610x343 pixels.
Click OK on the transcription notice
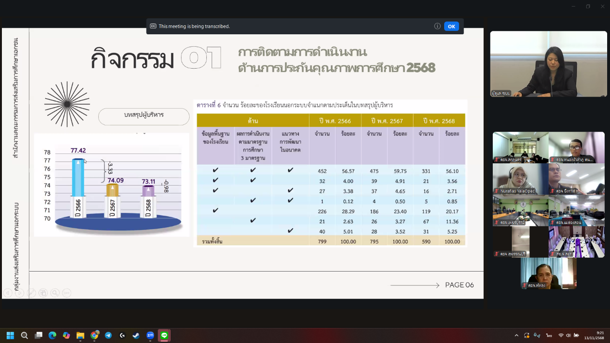pos(451,26)
